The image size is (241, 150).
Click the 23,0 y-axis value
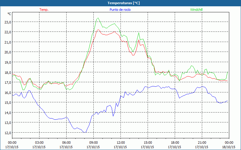click(x=8, y=22)
